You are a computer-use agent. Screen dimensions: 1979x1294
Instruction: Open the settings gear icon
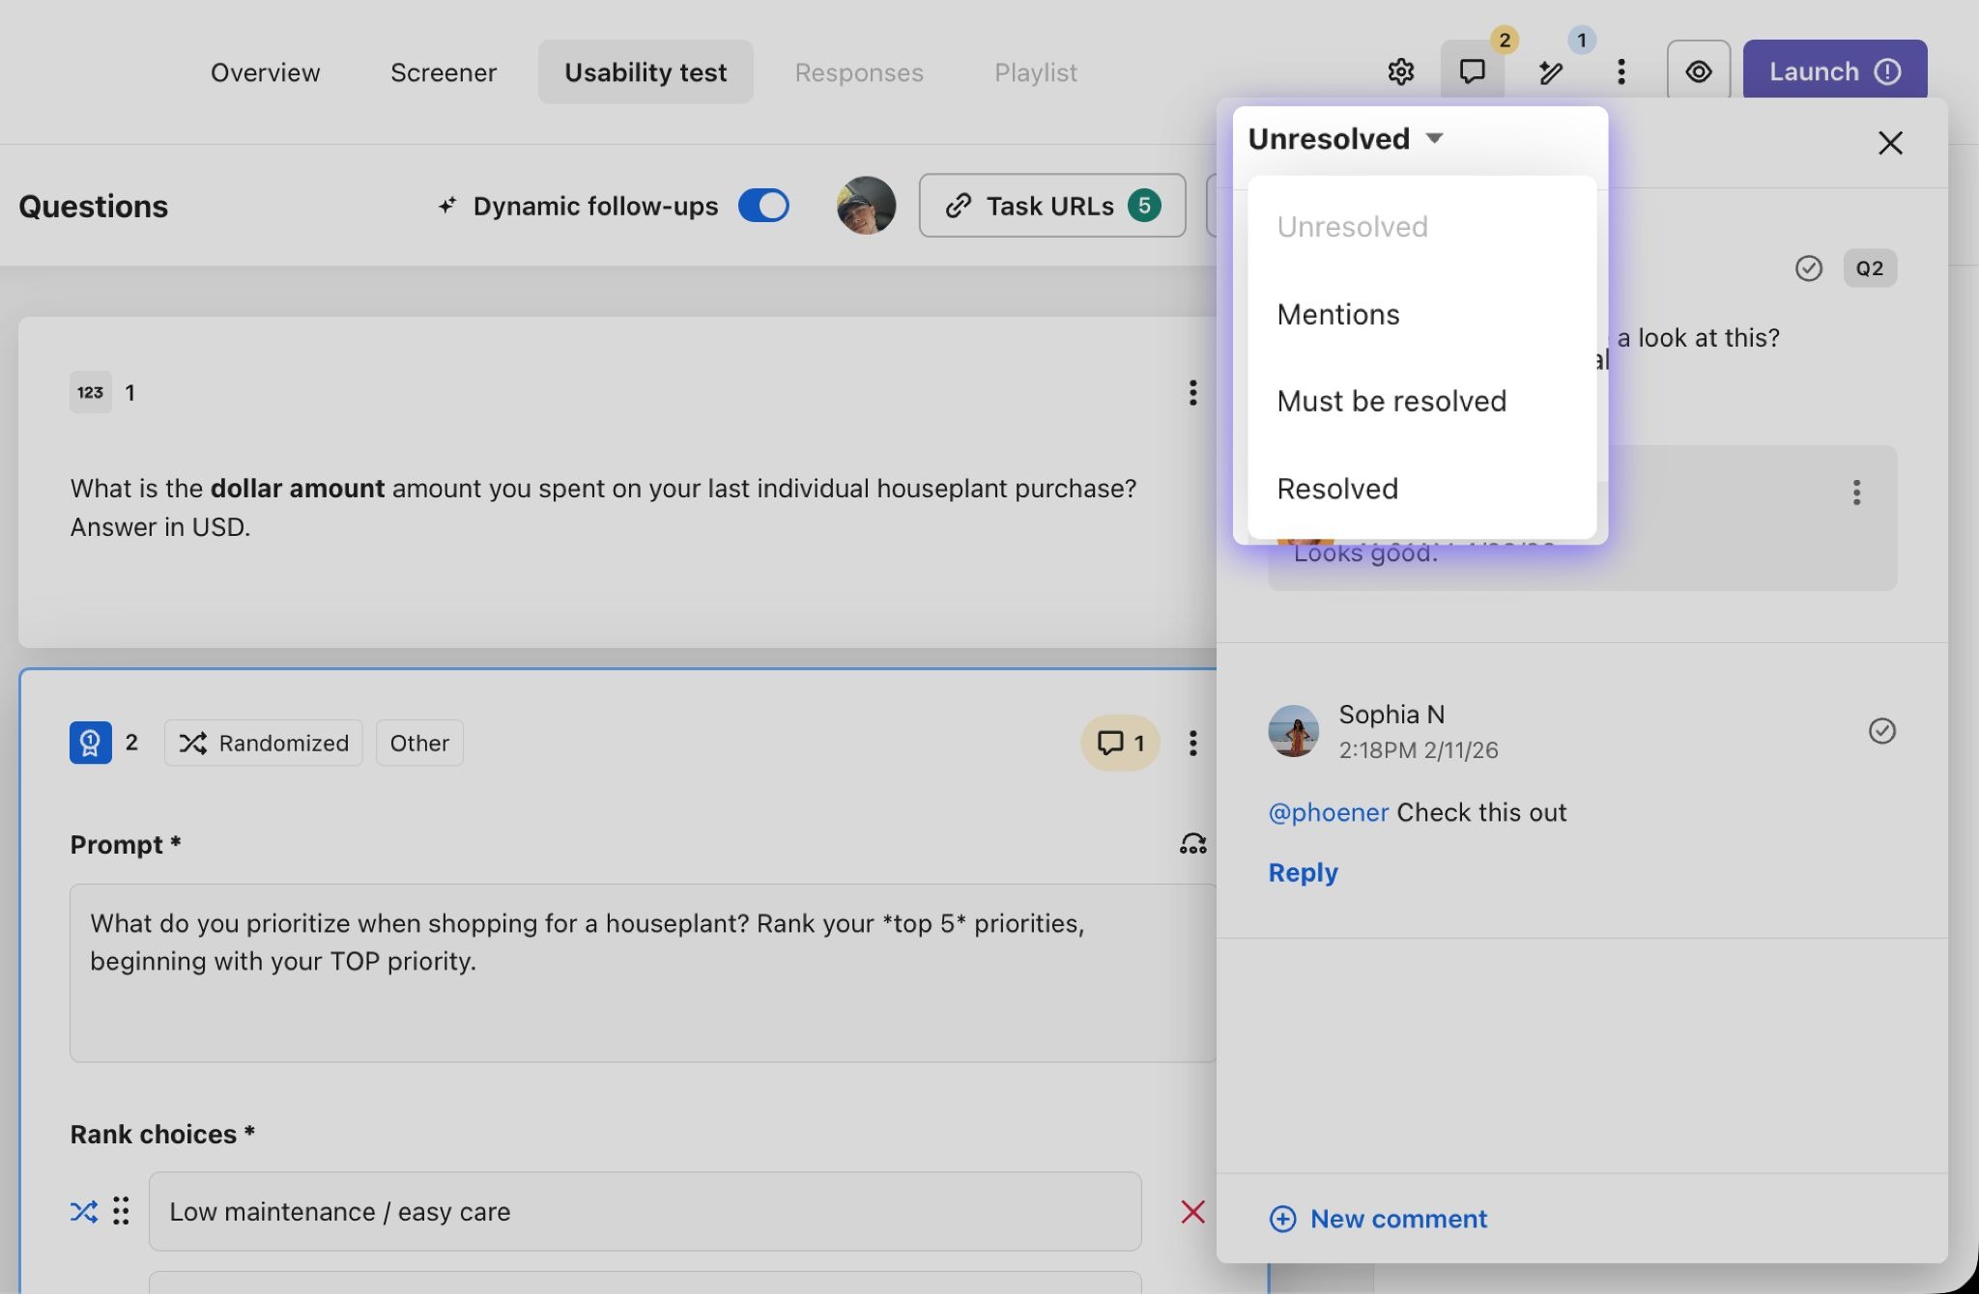[x=1400, y=71]
